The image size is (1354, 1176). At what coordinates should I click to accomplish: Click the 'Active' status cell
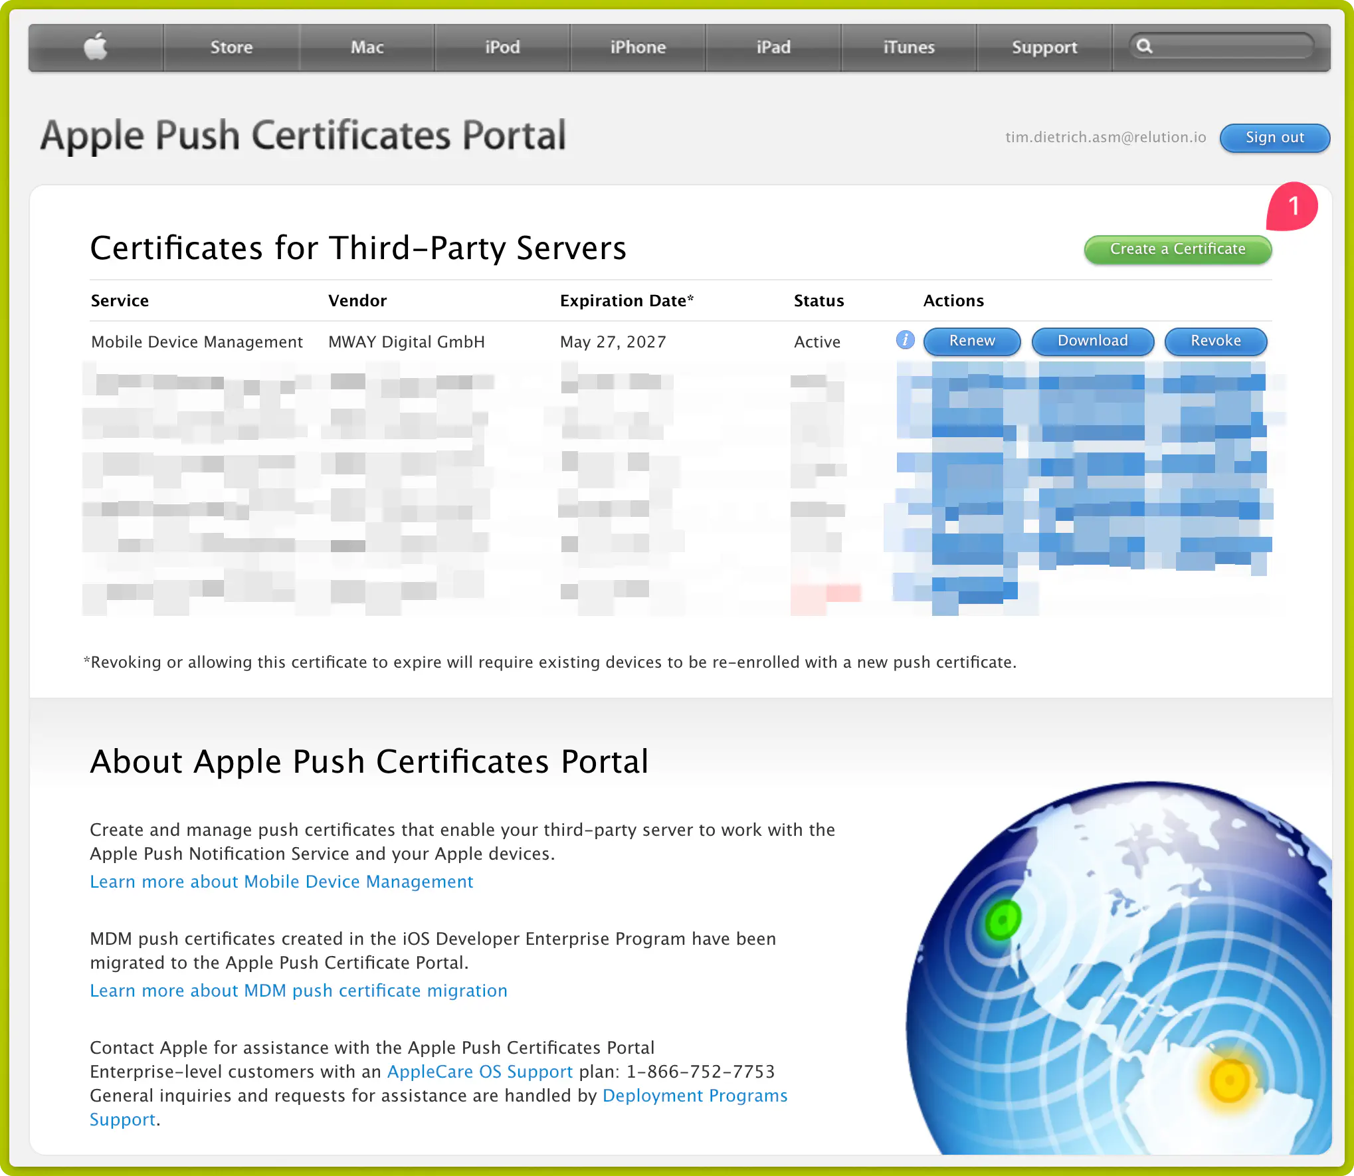pos(817,342)
